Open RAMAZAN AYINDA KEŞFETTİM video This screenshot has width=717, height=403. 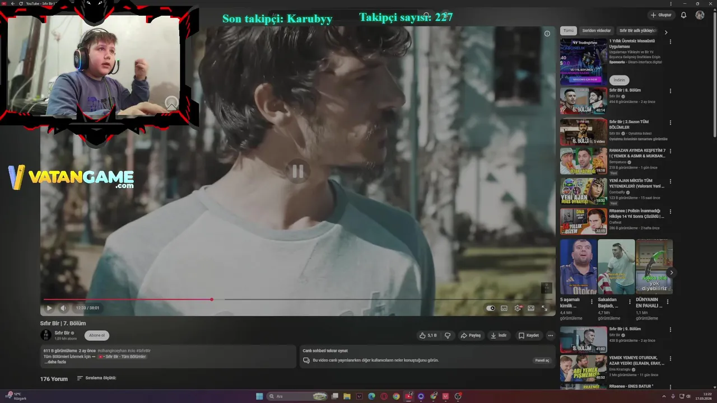pyautogui.click(x=583, y=161)
